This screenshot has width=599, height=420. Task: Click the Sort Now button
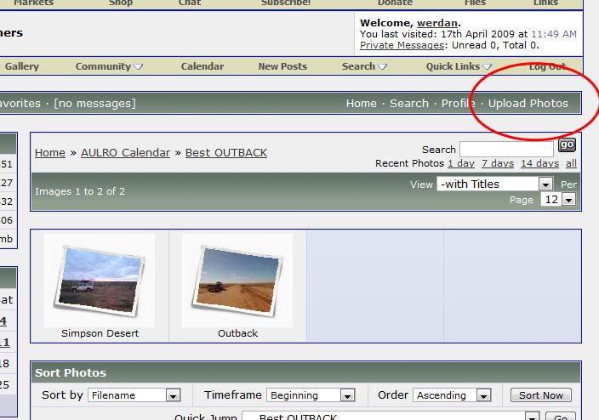tap(540, 395)
